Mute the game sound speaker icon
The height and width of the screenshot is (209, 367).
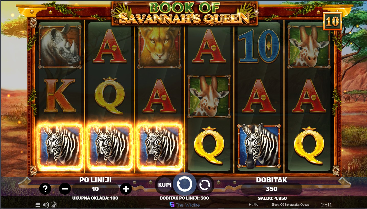click(46, 205)
